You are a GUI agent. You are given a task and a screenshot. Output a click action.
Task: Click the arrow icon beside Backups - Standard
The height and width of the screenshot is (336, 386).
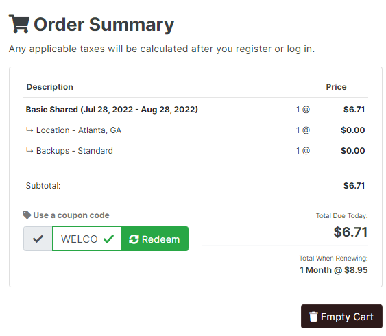pyautogui.click(x=29, y=150)
